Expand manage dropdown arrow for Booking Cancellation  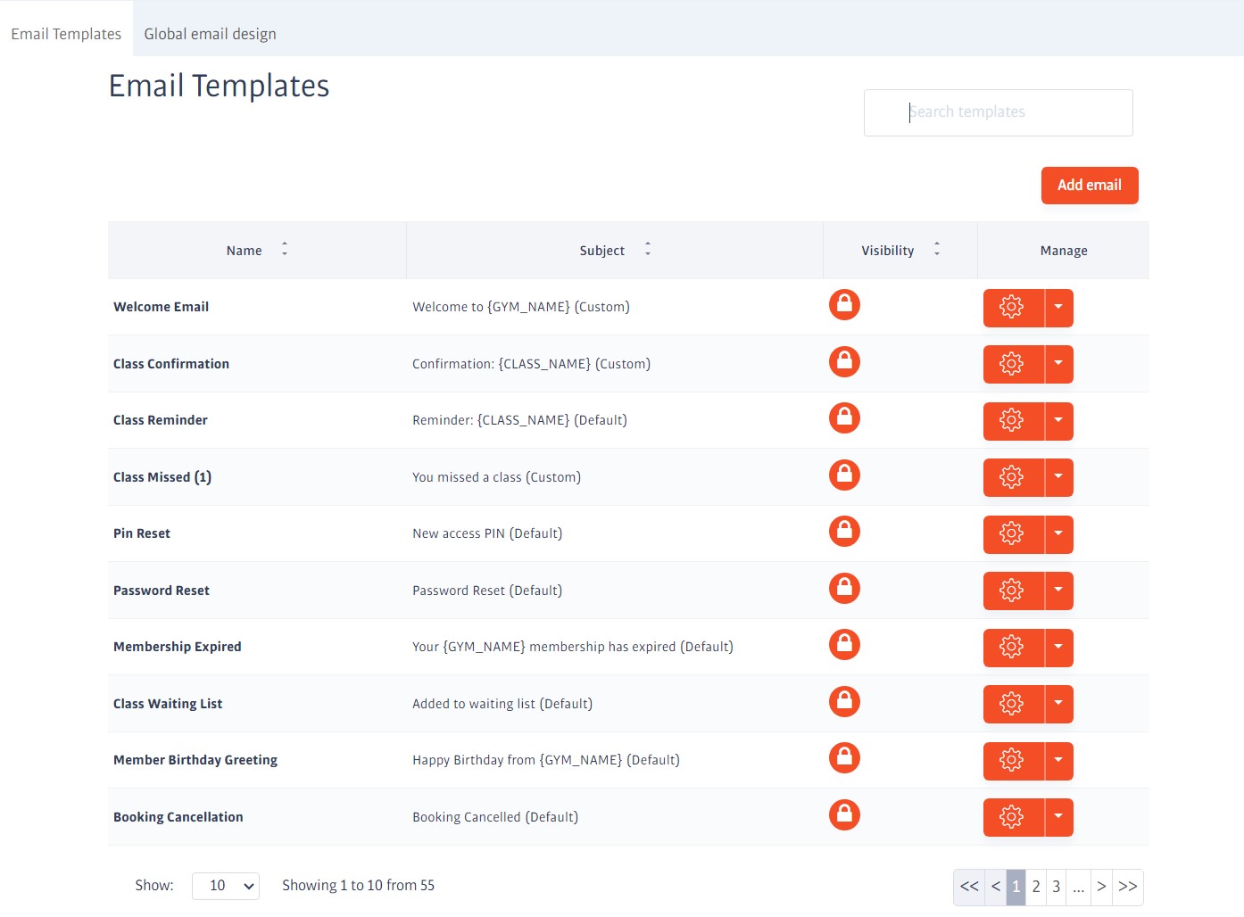[1059, 817]
